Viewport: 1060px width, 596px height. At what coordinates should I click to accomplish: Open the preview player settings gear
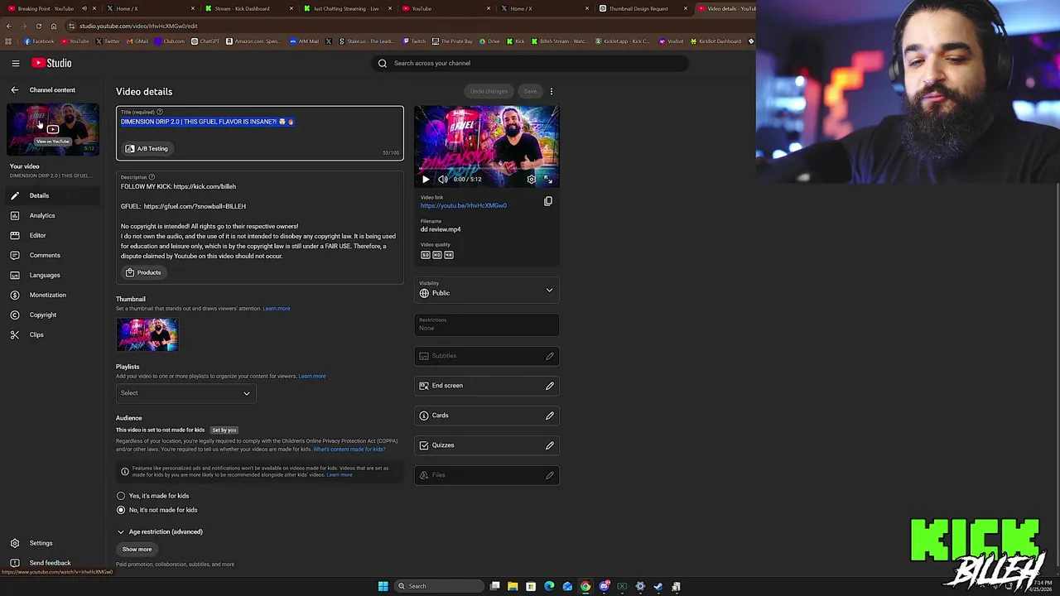(x=532, y=179)
